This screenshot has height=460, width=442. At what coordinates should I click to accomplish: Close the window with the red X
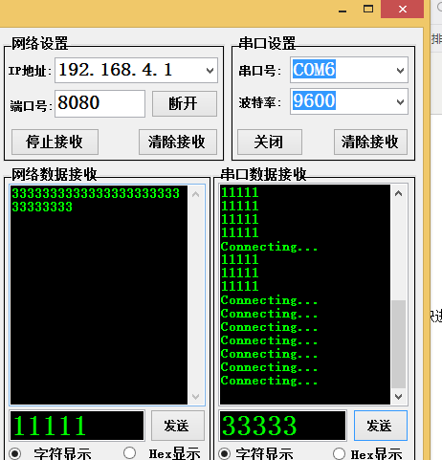click(x=403, y=9)
